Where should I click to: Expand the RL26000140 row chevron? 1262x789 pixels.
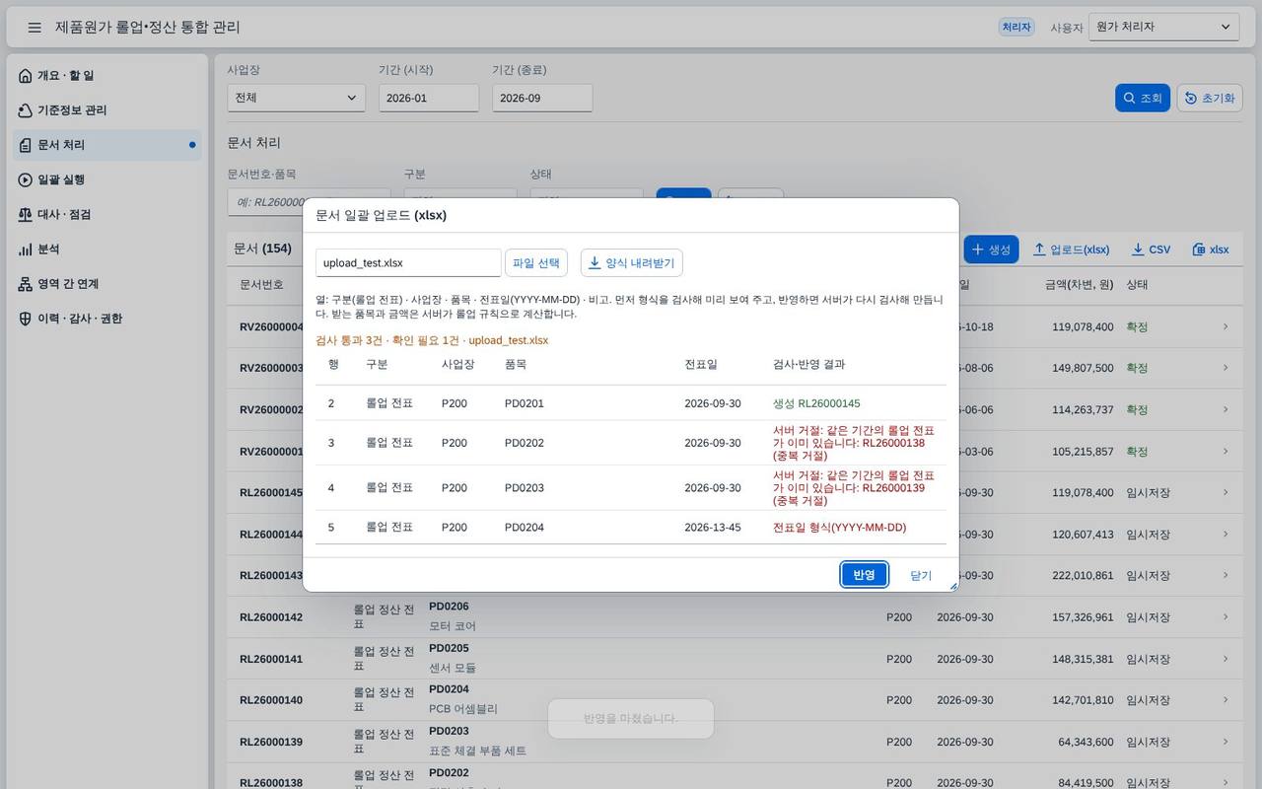1226,700
